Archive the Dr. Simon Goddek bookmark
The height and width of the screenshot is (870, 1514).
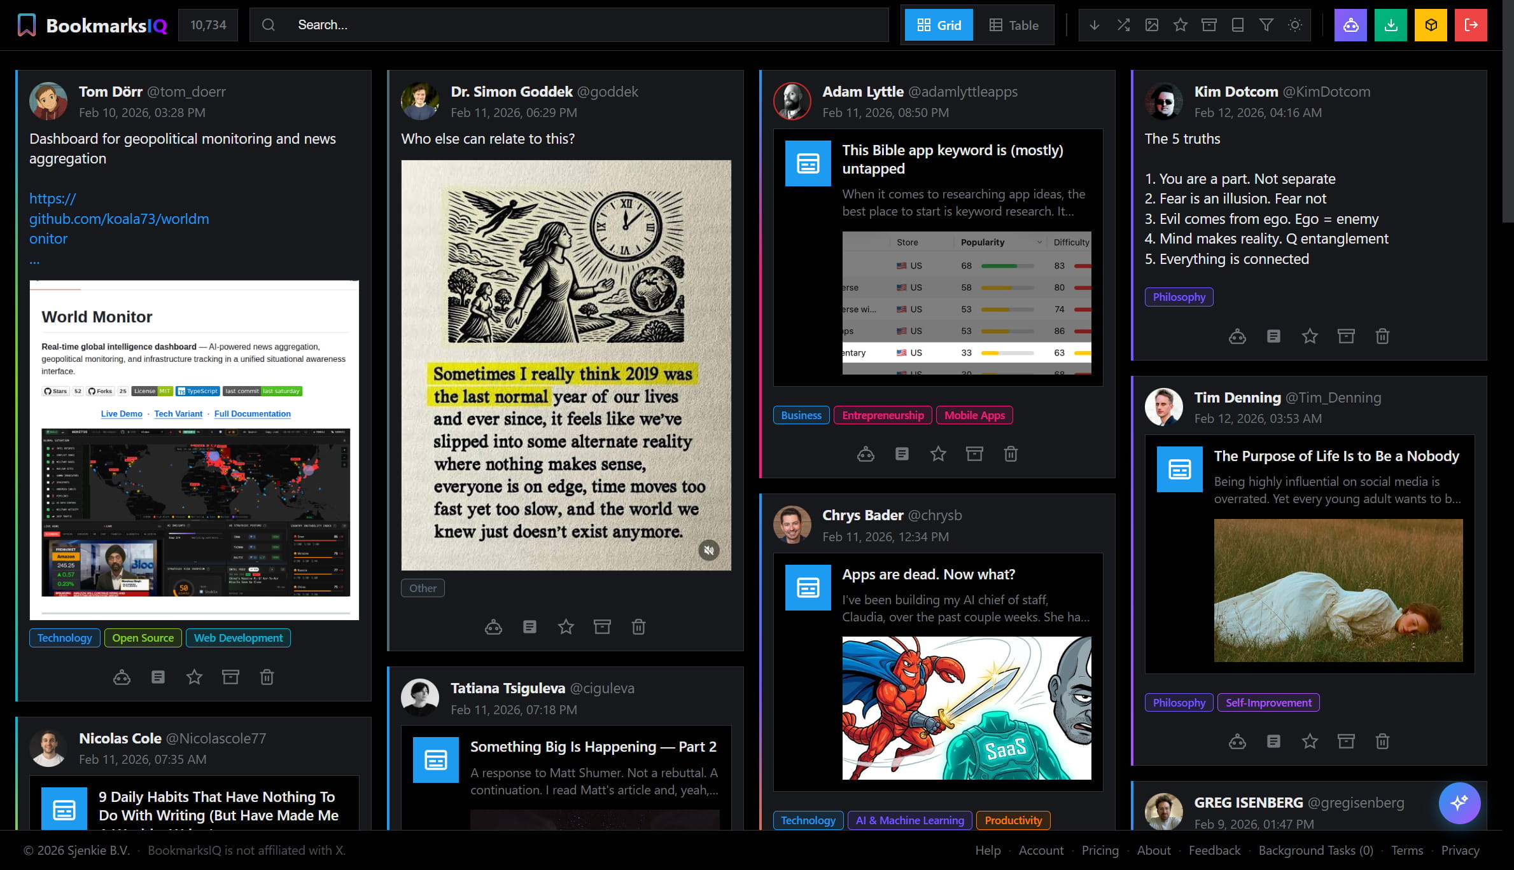point(602,627)
